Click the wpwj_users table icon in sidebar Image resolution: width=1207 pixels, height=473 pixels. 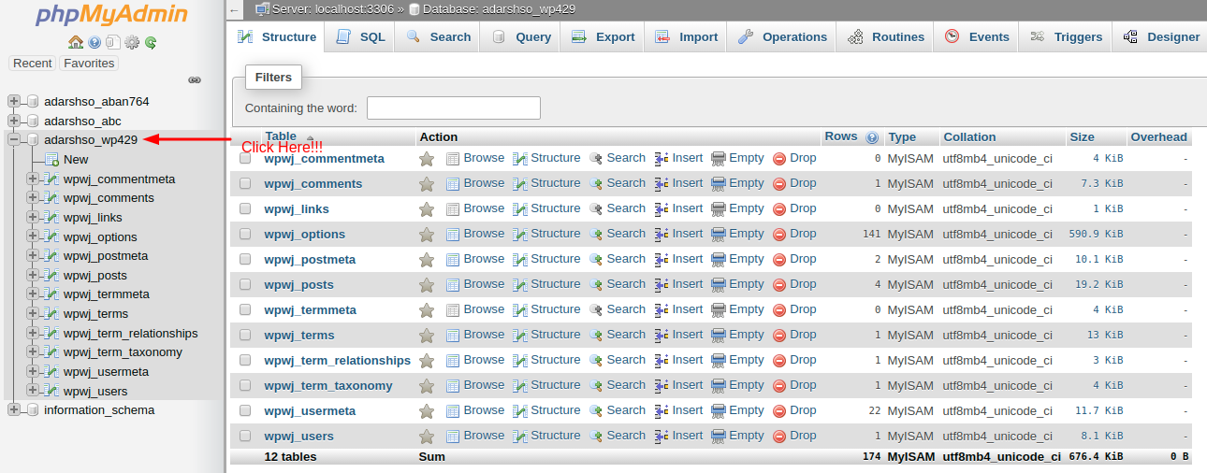click(52, 391)
